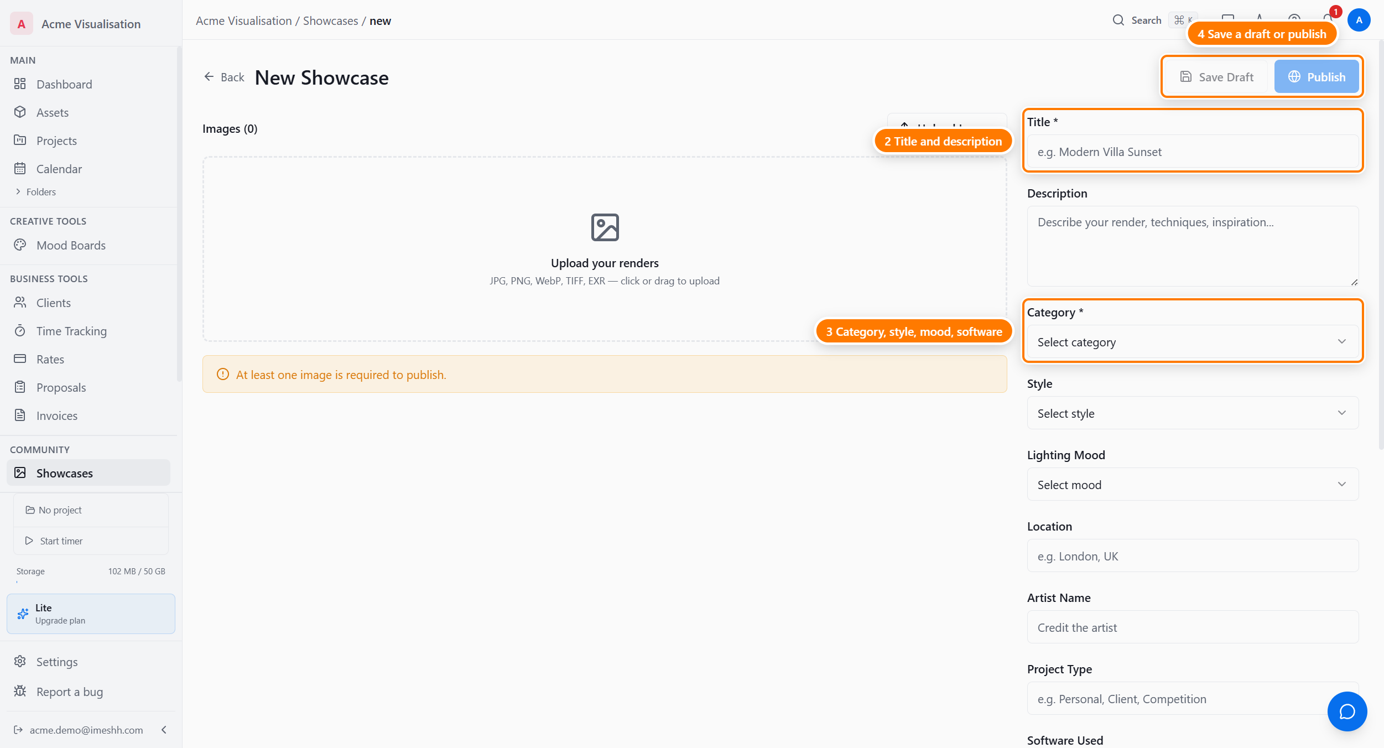Click the 'new' breadcrumb item
Image resolution: width=1384 pixels, height=748 pixels.
380,20
